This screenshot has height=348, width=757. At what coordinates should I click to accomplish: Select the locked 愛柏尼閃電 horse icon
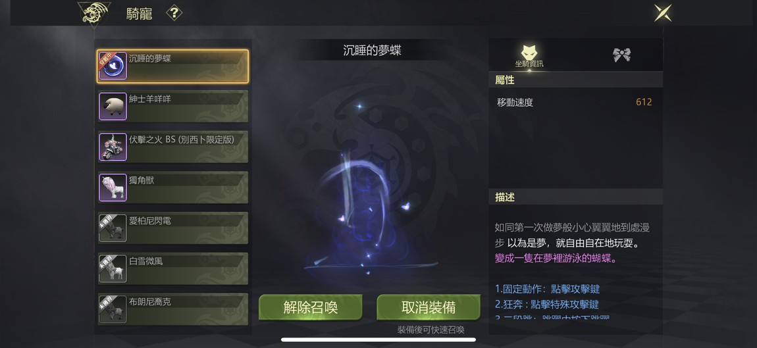pos(113,228)
